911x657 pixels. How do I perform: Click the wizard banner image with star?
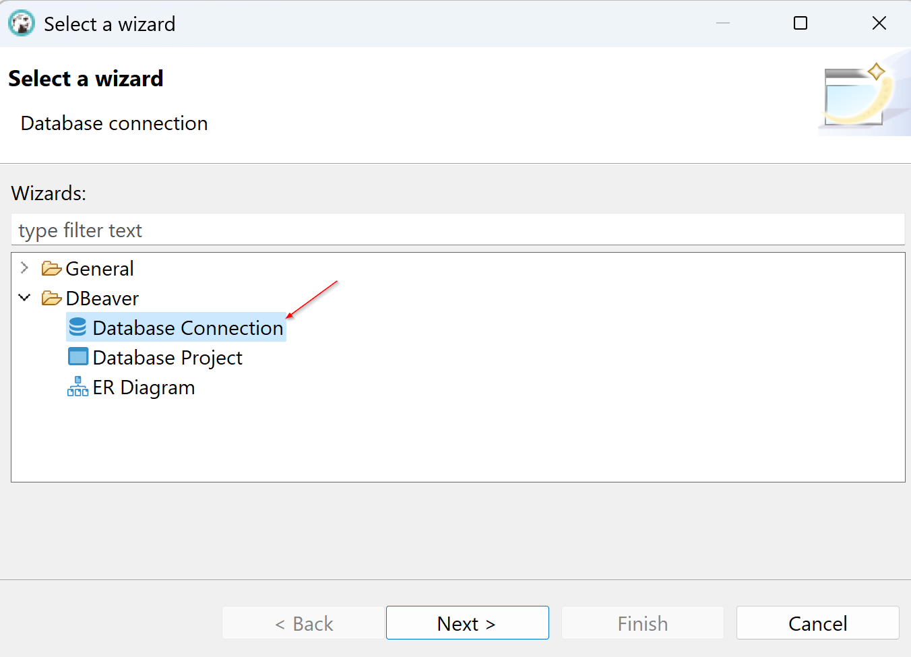pyautogui.click(x=862, y=95)
